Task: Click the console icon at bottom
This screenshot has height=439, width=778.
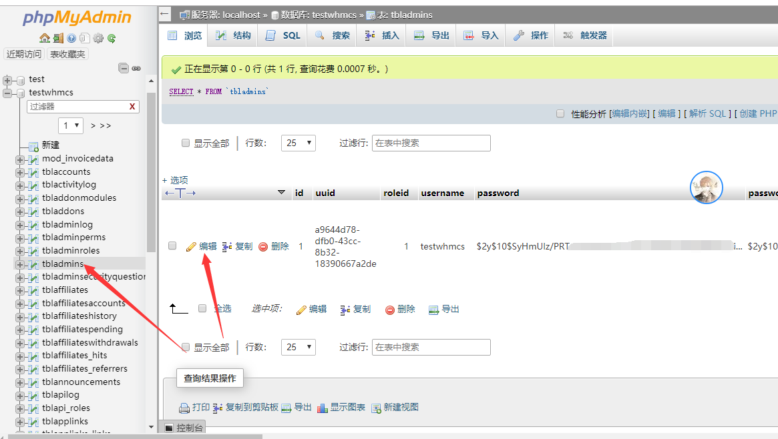Action: coord(169,428)
